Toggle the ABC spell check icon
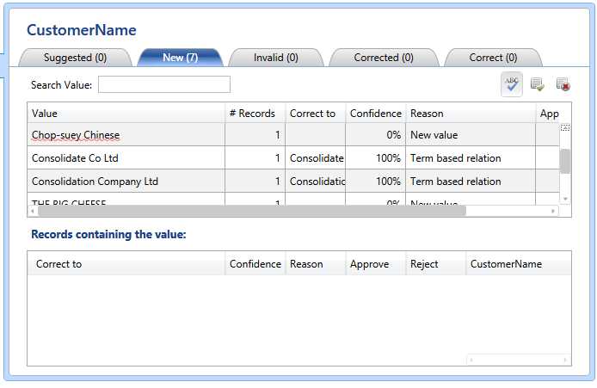Screen dimensions: 597x388 512,83
